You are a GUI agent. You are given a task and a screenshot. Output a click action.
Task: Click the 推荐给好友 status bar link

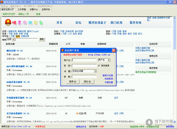point(81,127)
